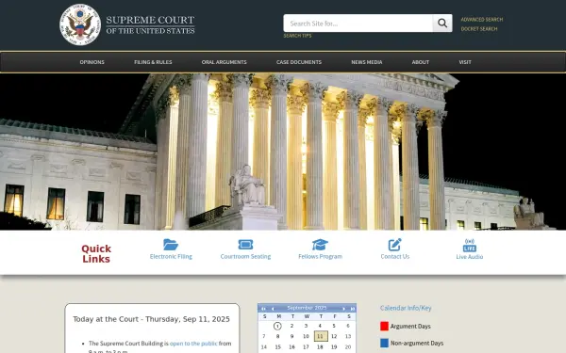Image resolution: width=566 pixels, height=353 pixels.
Task: Click the Docket Search link
Action: 479,29
